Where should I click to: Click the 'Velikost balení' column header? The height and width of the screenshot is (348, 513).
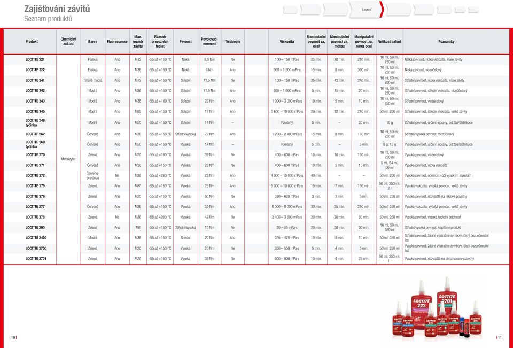coord(390,42)
